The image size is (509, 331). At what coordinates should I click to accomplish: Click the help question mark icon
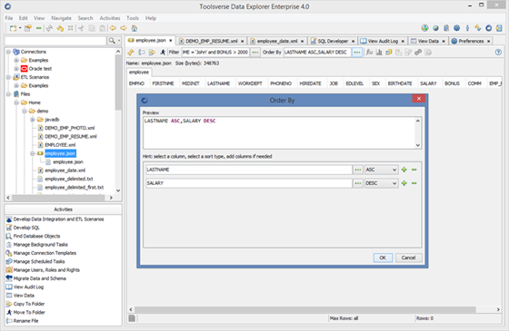pos(498,53)
